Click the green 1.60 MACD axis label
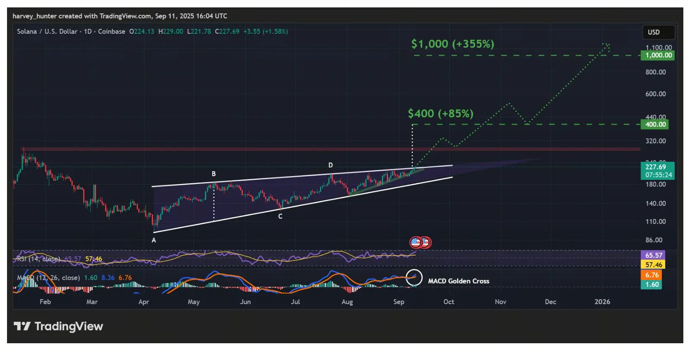The width and height of the screenshot is (692, 349). (x=651, y=284)
